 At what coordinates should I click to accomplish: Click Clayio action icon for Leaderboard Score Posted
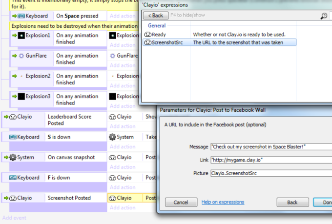[x=112, y=117]
